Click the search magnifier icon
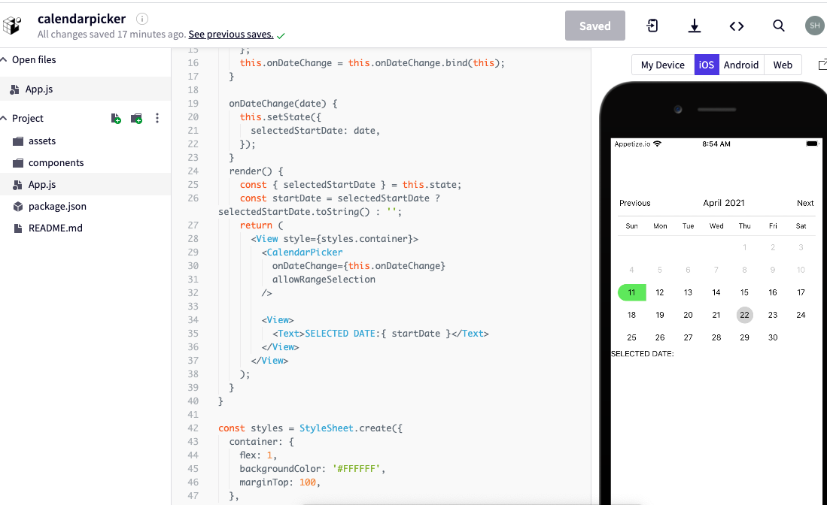 click(779, 26)
